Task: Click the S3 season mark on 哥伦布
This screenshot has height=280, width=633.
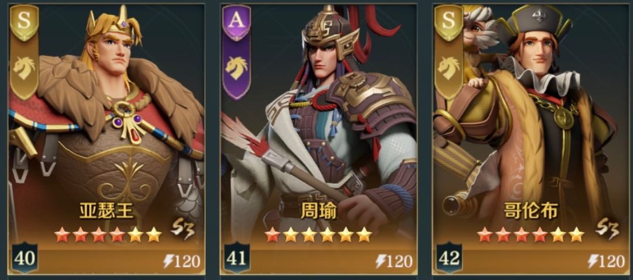Action: point(608,229)
